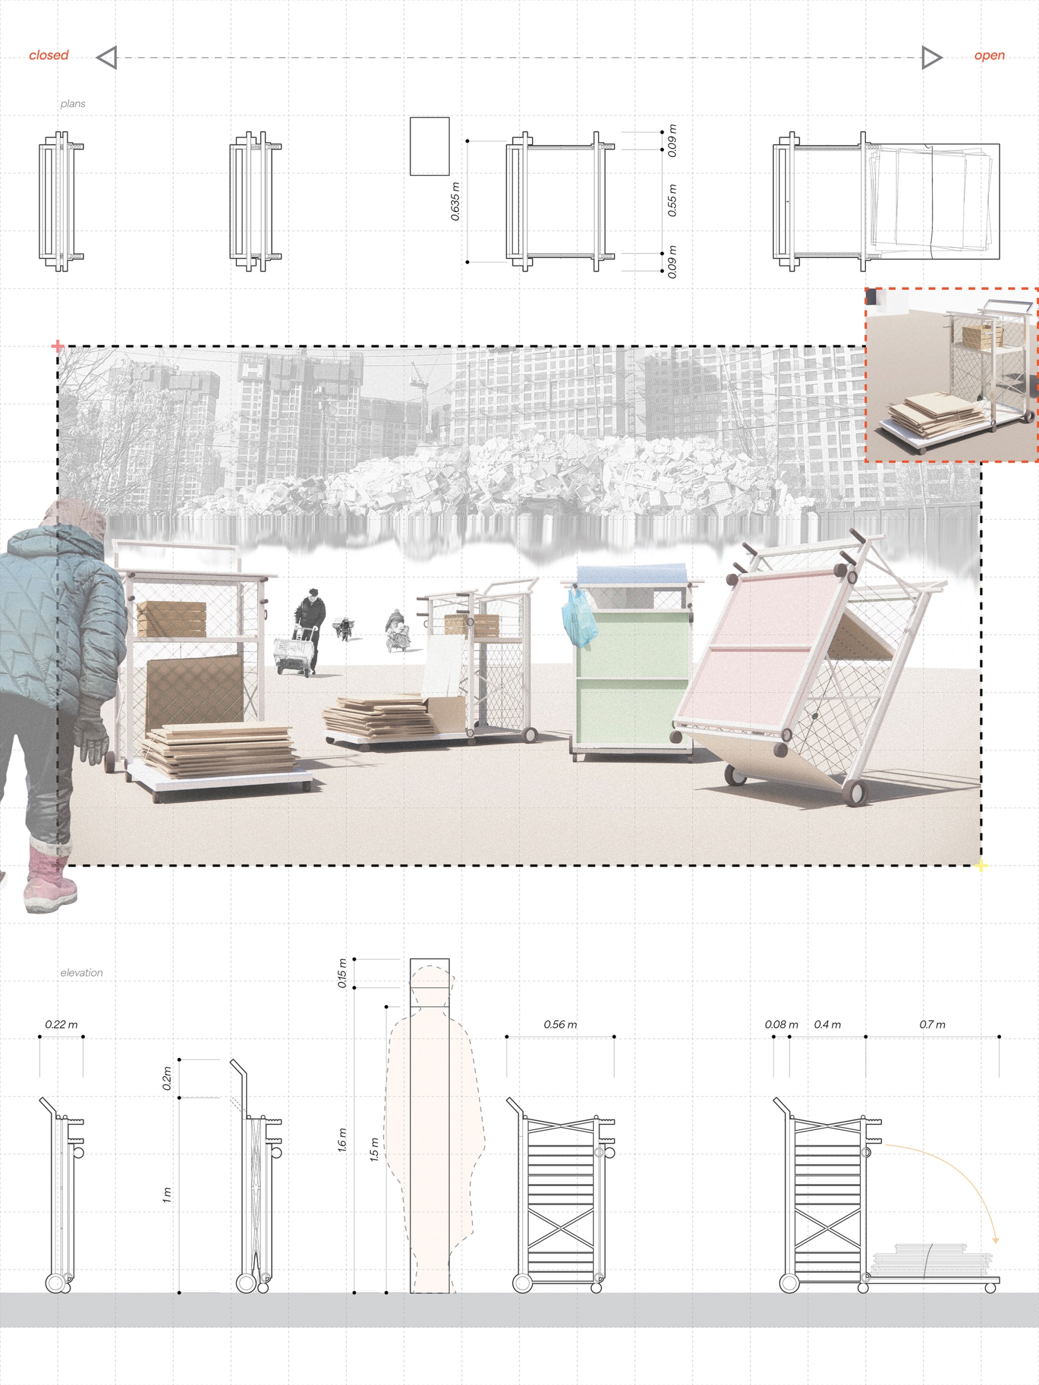Click the 'plans' heading text
1039x1385 pixels.
point(73,104)
